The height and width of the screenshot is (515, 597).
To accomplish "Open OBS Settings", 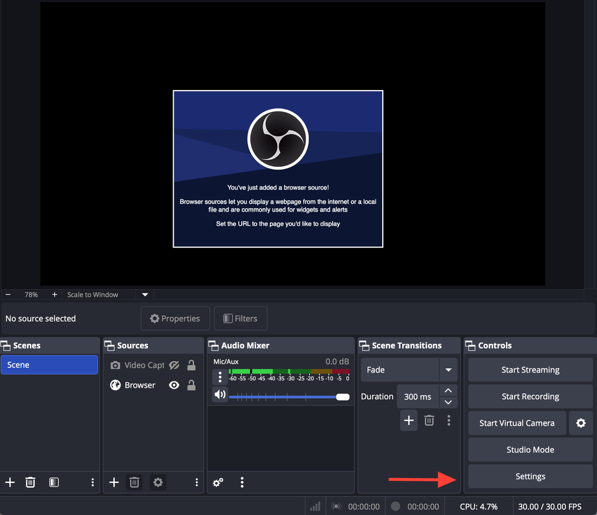I will tap(530, 476).
